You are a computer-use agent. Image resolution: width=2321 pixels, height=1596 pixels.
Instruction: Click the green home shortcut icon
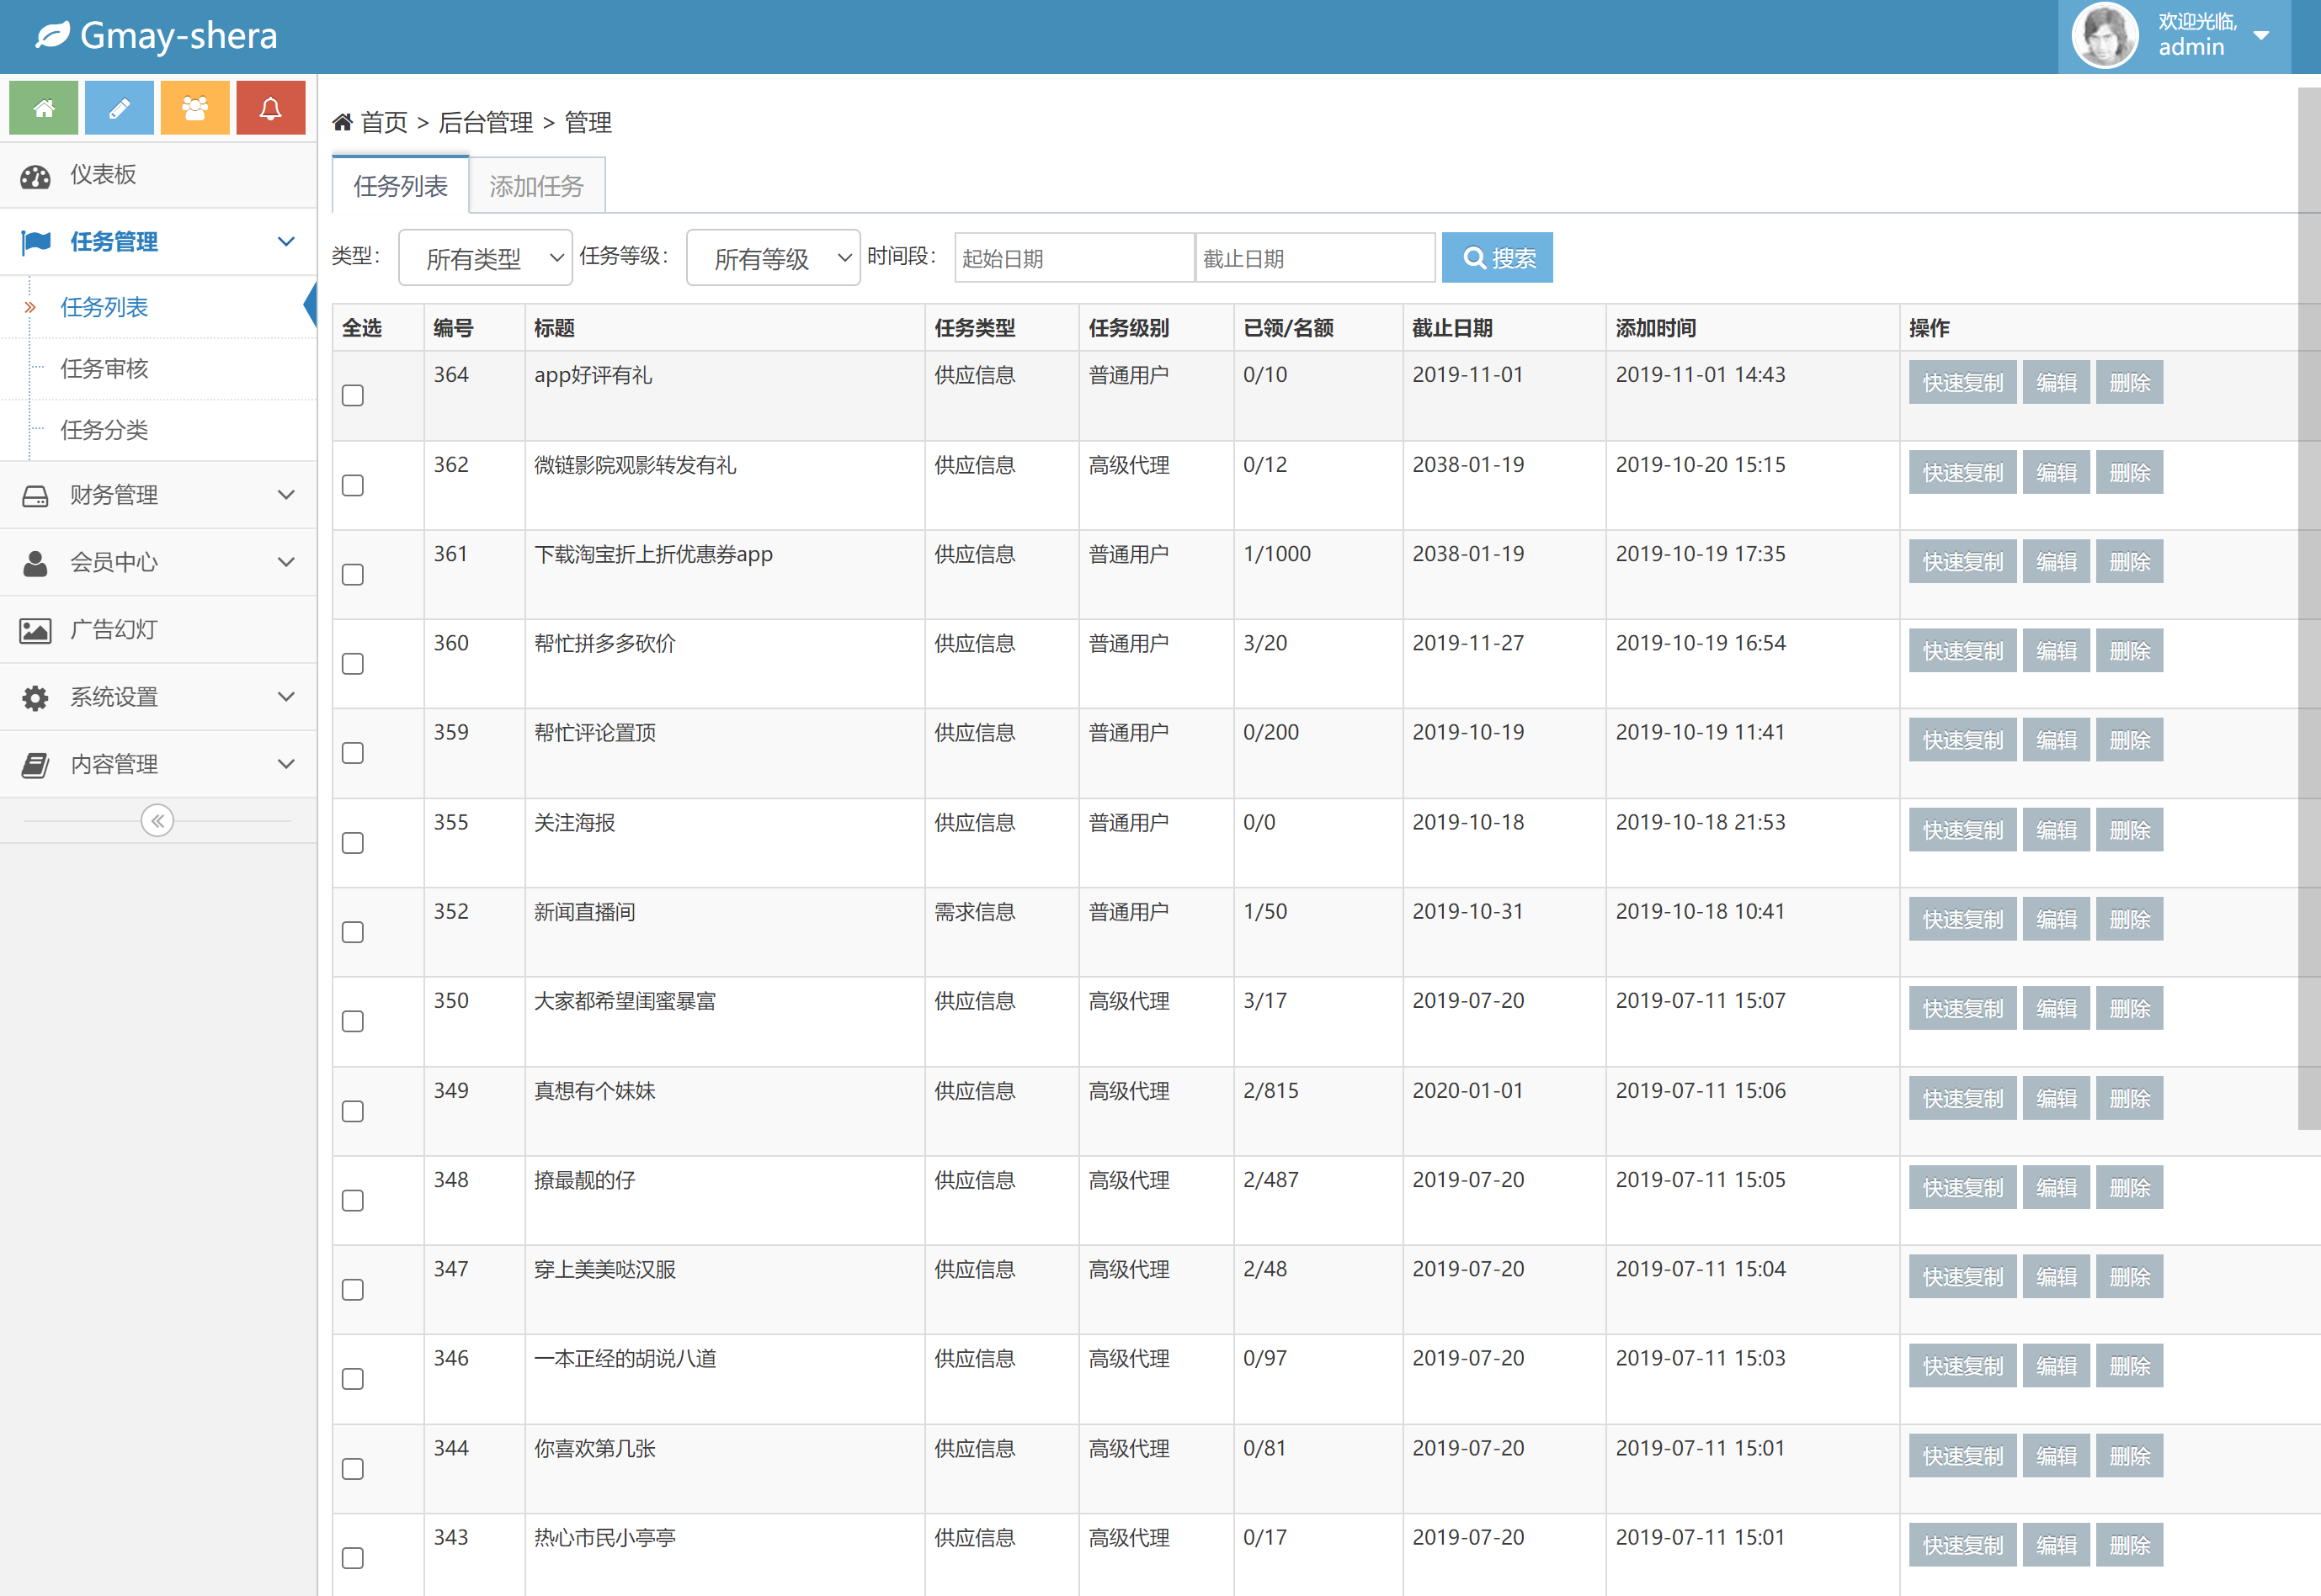pos(43,108)
